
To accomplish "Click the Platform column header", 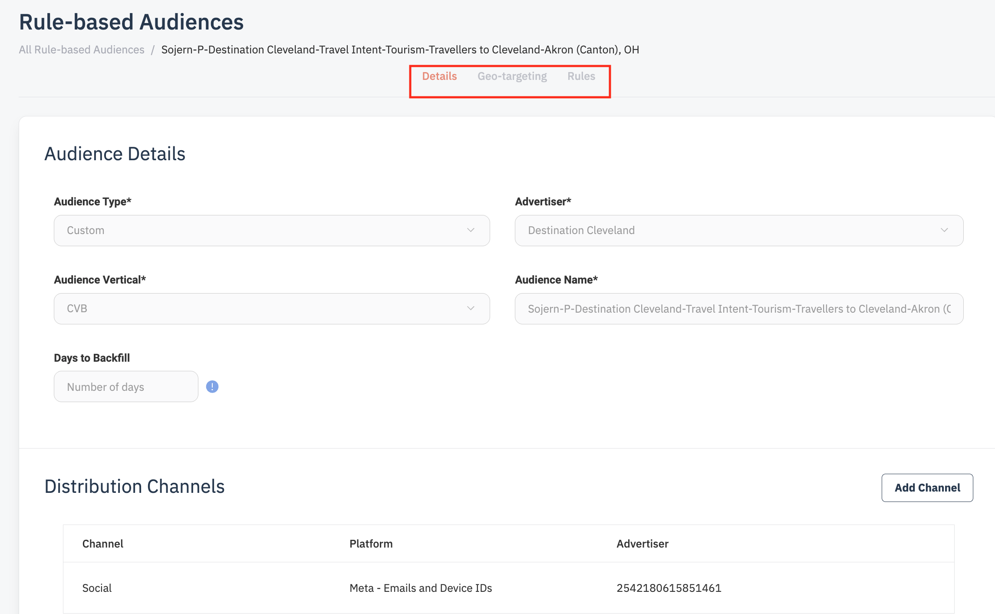I will (371, 544).
